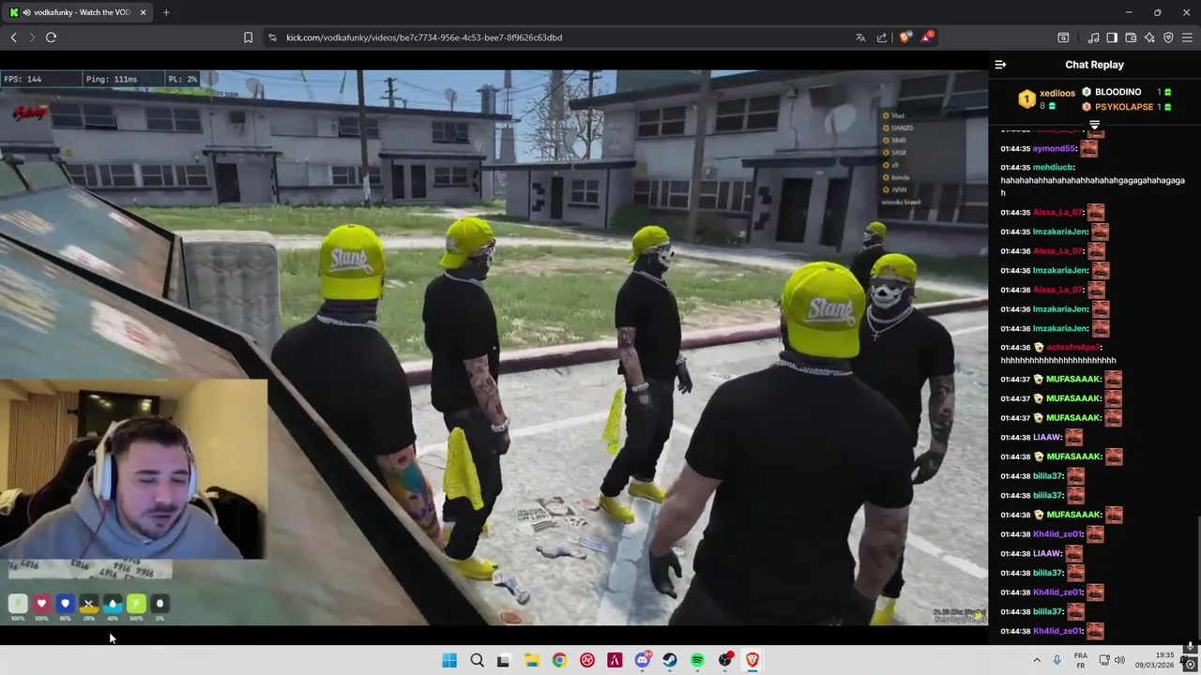The image size is (1201, 675).
Task: Pause the VOD video player
Action: click(x=494, y=347)
